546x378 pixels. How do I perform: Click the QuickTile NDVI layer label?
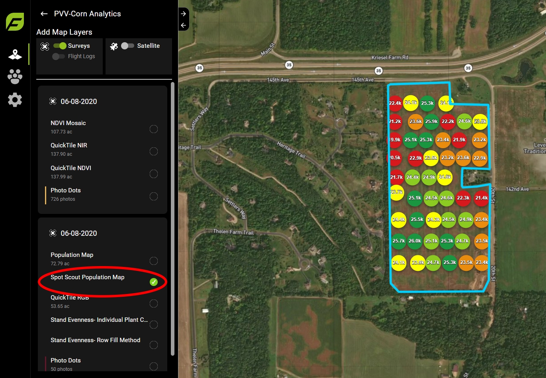click(x=71, y=168)
